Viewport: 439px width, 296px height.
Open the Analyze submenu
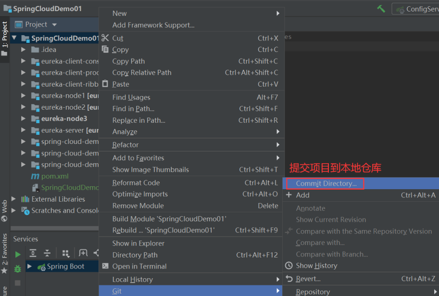[x=191, y=132]
